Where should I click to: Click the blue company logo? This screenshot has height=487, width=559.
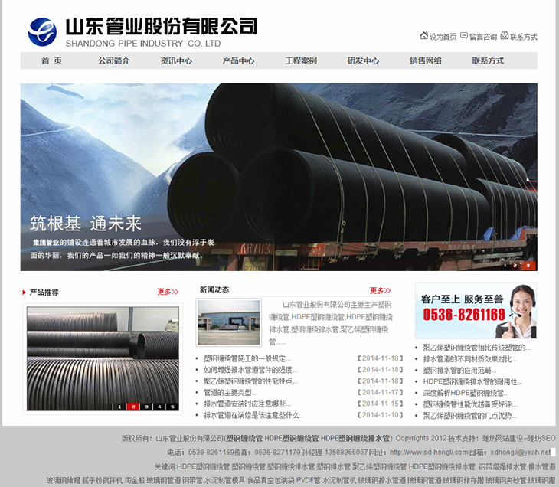[x=42, y=31]
